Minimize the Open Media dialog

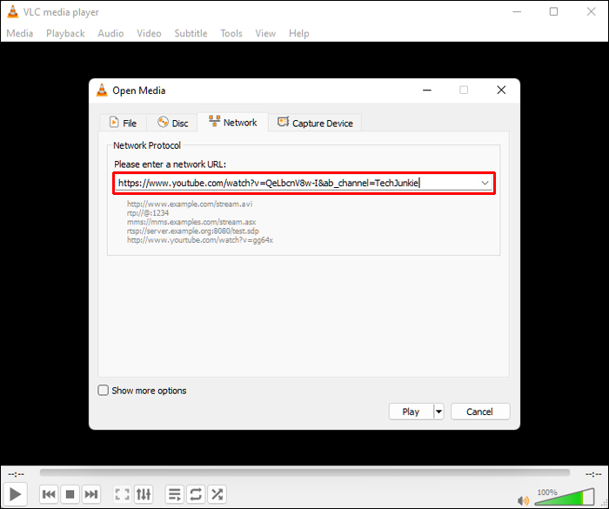[x=427, y=90]
